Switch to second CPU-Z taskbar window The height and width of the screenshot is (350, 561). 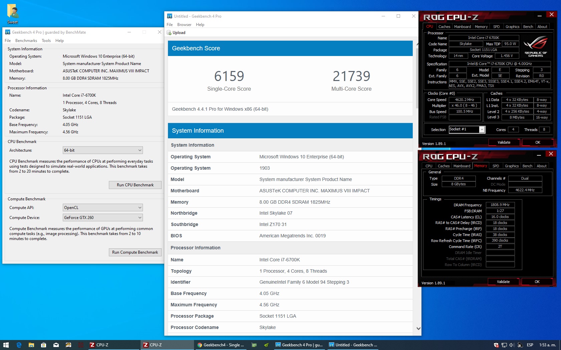tap(167, 345)
